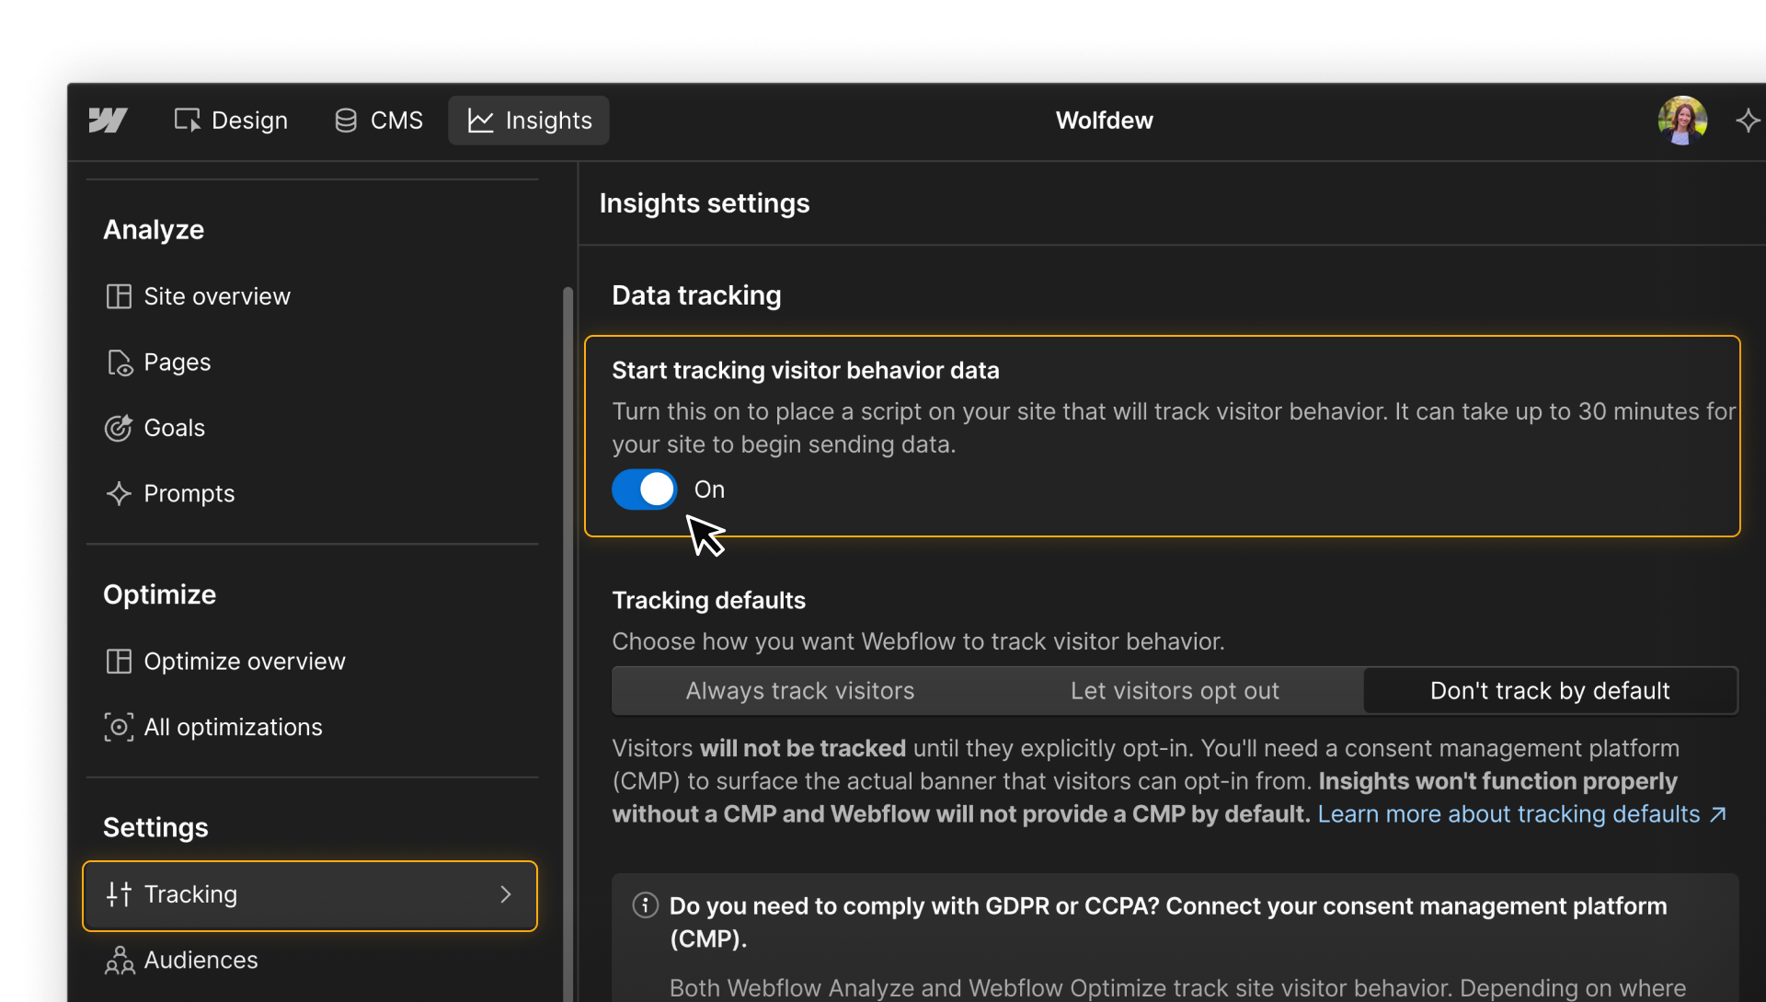Click the Data tracking heading
Image resolution: width=1766 pixels, height=1002 pixels.
tap(696, 295)
